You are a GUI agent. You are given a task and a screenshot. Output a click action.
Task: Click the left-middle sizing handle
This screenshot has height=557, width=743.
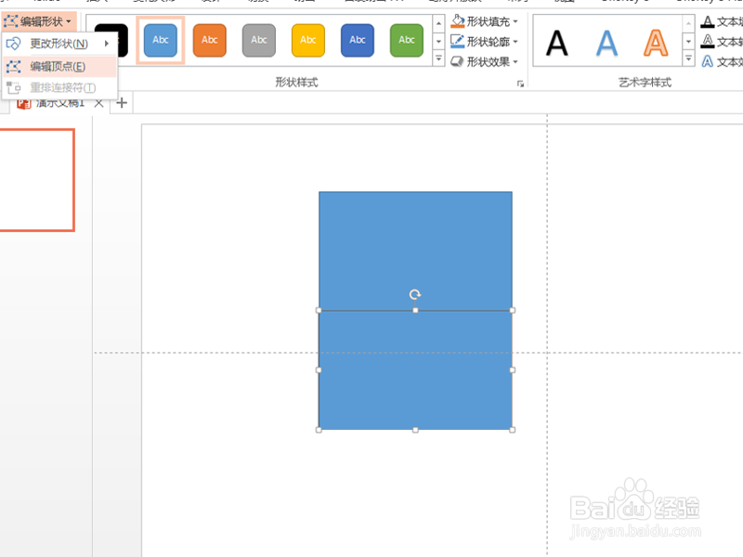319,369
